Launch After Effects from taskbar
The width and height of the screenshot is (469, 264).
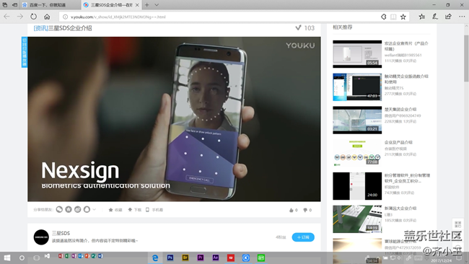[x=215, y=258]
